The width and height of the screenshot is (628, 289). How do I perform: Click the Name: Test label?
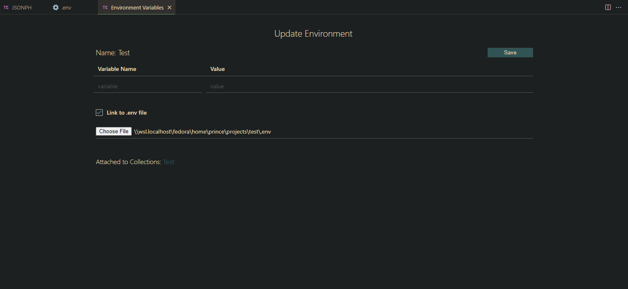(113, 52)
